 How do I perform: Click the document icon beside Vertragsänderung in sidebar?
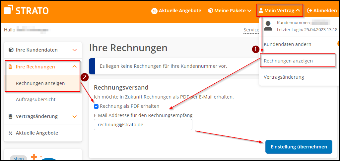coord(11,116)
